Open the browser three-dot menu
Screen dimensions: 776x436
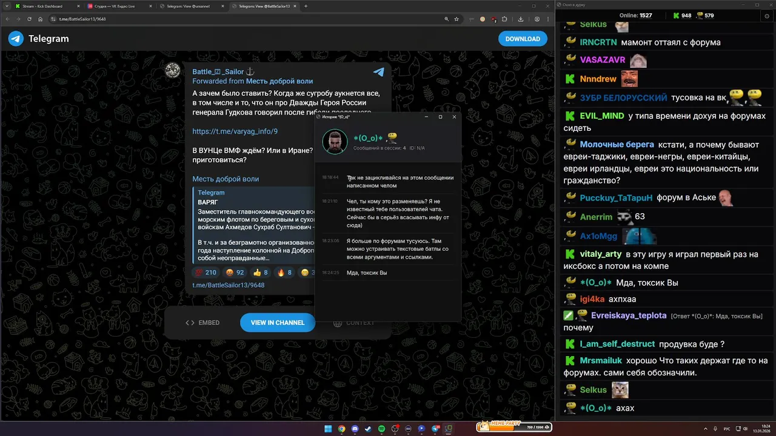548,19
